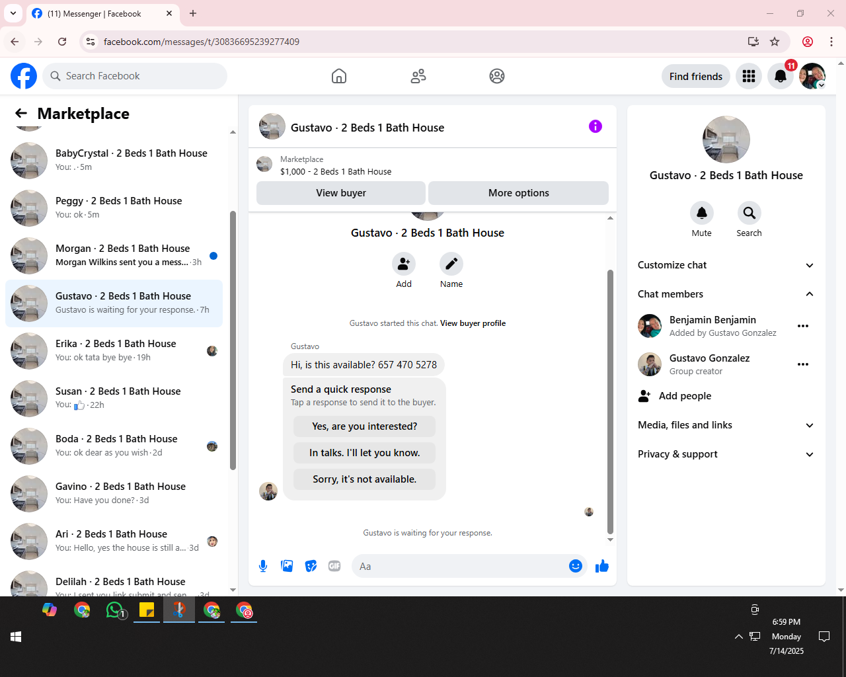This screenshot has height=677, width=846.
Task: Click the Gustavo chat header avatar
Action: pyautogui.click(x=272, y=127)
